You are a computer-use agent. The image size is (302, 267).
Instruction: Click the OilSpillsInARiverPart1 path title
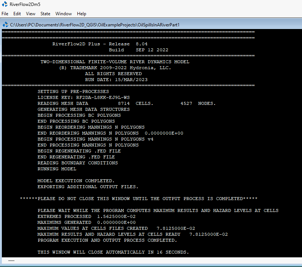coord(95,25)
